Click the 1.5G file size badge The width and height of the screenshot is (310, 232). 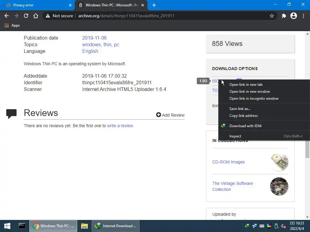203,81
